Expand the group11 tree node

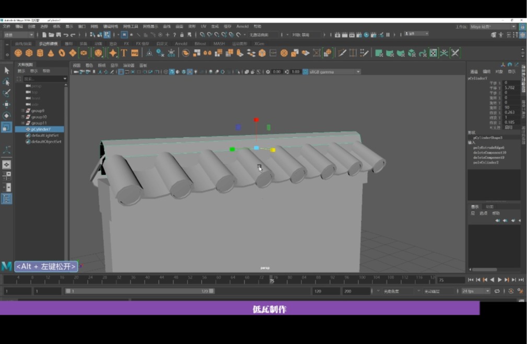pyautogui.click(x=22, y=123)
